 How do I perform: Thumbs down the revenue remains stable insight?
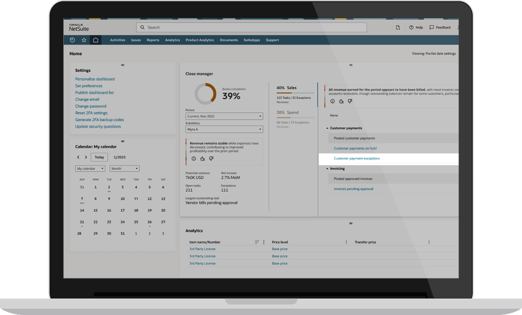click(x=211, y=159)
